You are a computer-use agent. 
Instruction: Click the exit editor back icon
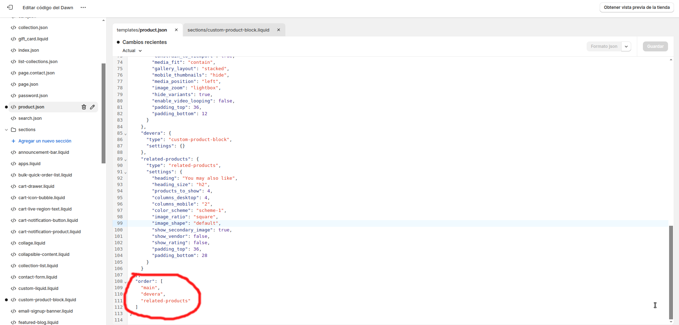10,7
